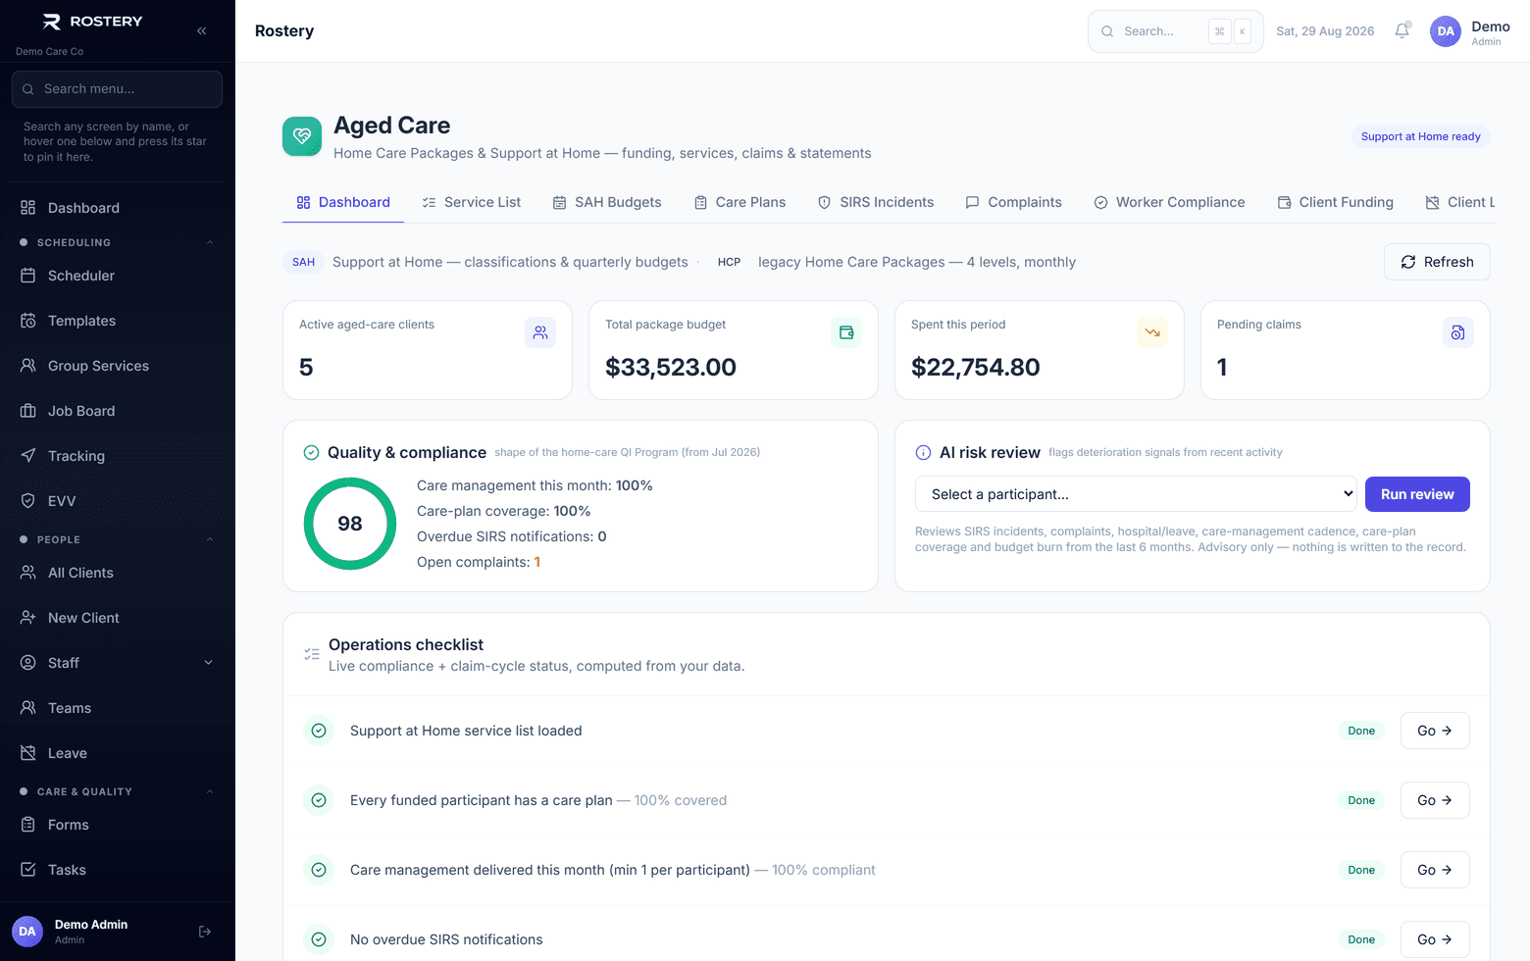Open Leave in the sidebar
The width and height of the screenshot is (1530, 961).
tap(118, 753)
